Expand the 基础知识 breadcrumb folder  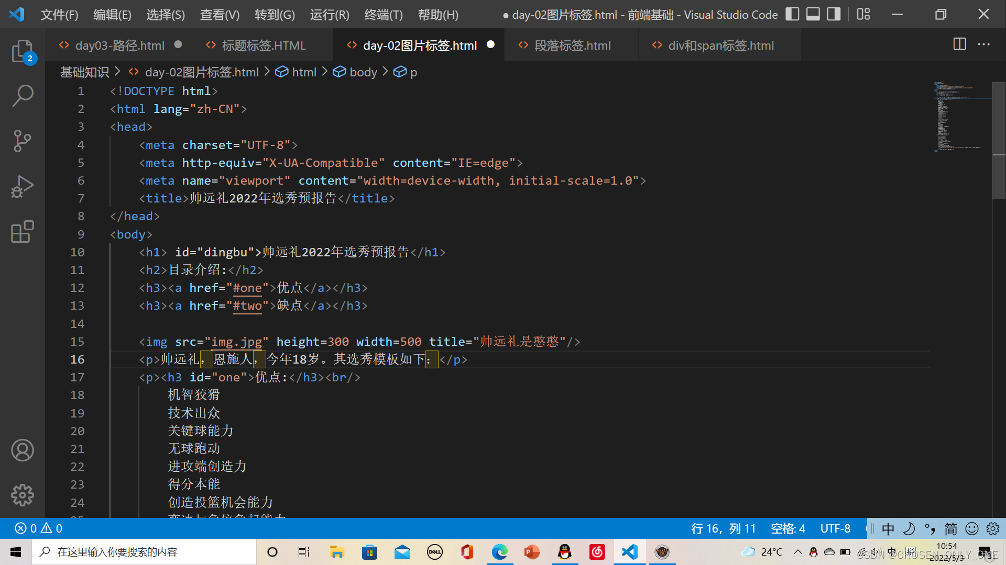pos(84,72)
